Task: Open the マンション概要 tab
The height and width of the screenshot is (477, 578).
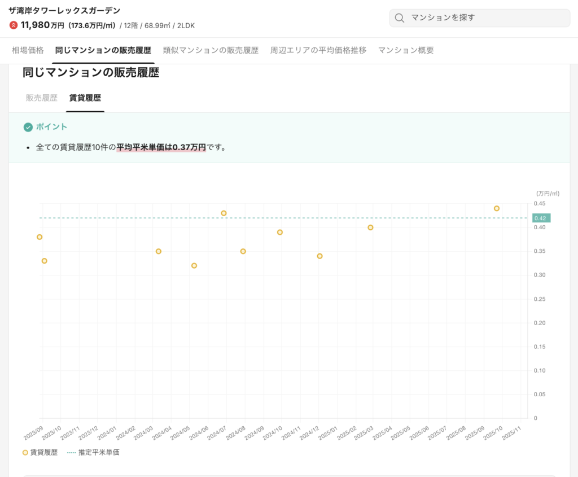Action: click(x=406, y=50)
